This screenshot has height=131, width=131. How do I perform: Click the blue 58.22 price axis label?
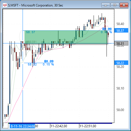coord(121,63)
